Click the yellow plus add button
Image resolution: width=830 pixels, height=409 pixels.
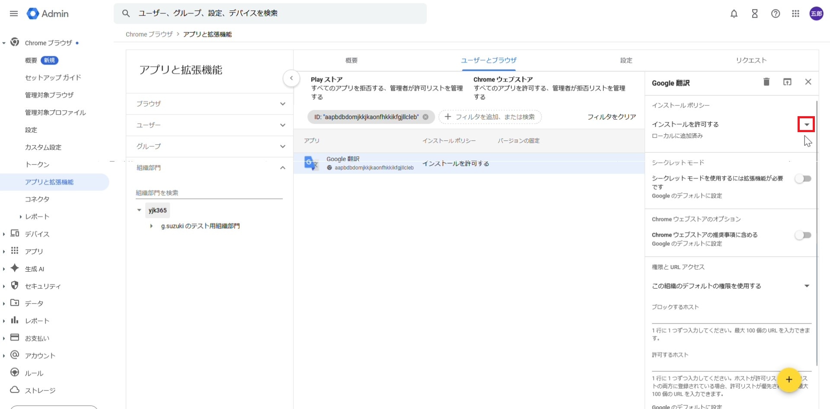788,380
